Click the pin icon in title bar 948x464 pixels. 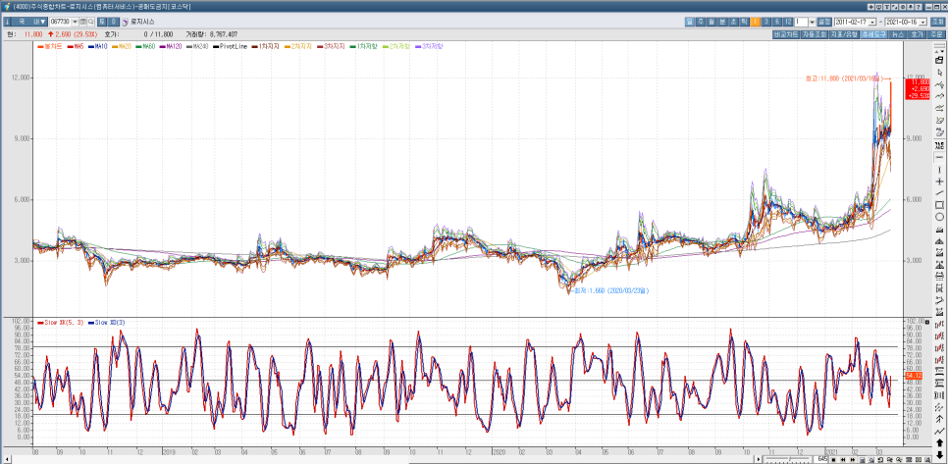click(911, 7)
